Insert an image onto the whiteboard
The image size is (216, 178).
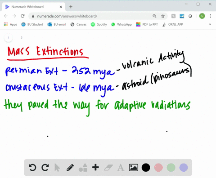[x=134, y=168]
